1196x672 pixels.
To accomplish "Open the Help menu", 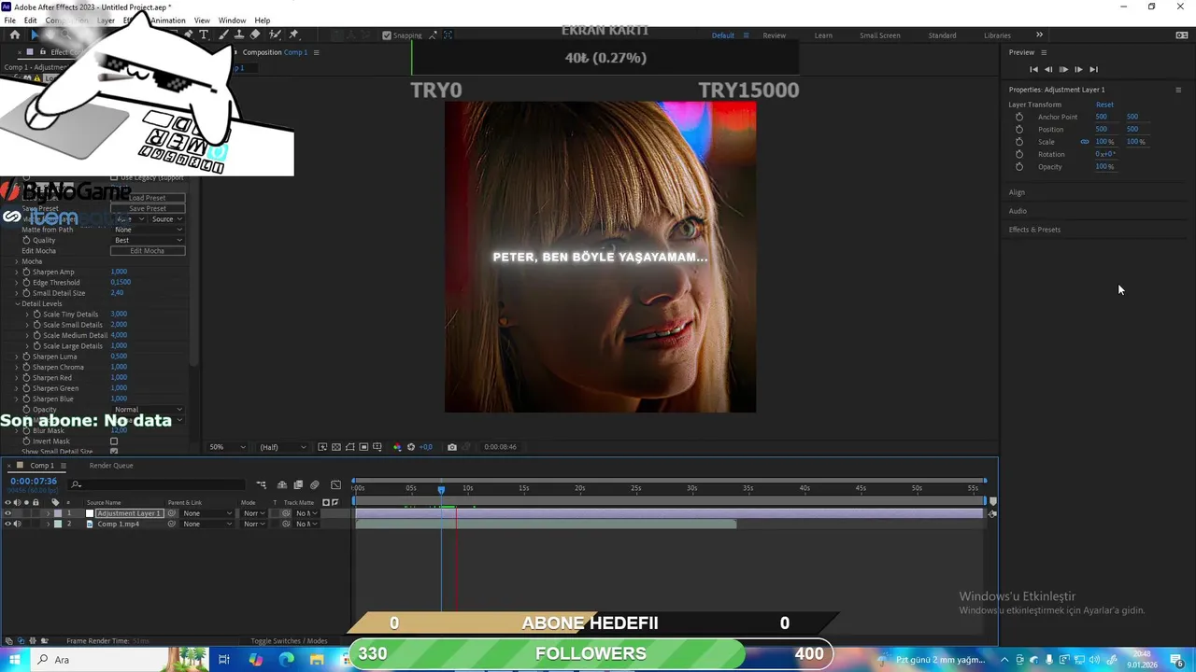I will point(263,21).
